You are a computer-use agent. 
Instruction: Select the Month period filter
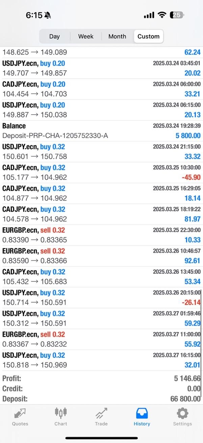point(117,36)
